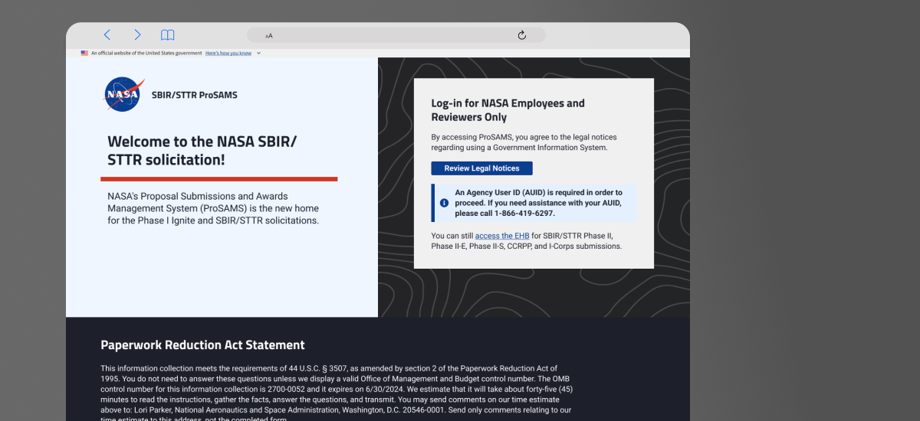Viewport: 920px width, 421px height.
Task: Click the info icon in AUID alert
Action: pyautogui.click(x=444, y=203)
